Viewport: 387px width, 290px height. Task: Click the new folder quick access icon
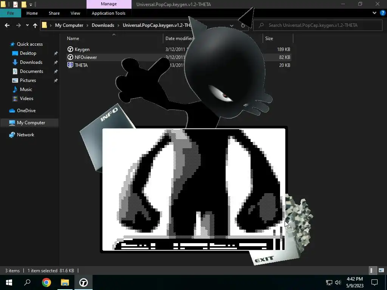coord(24,4)
